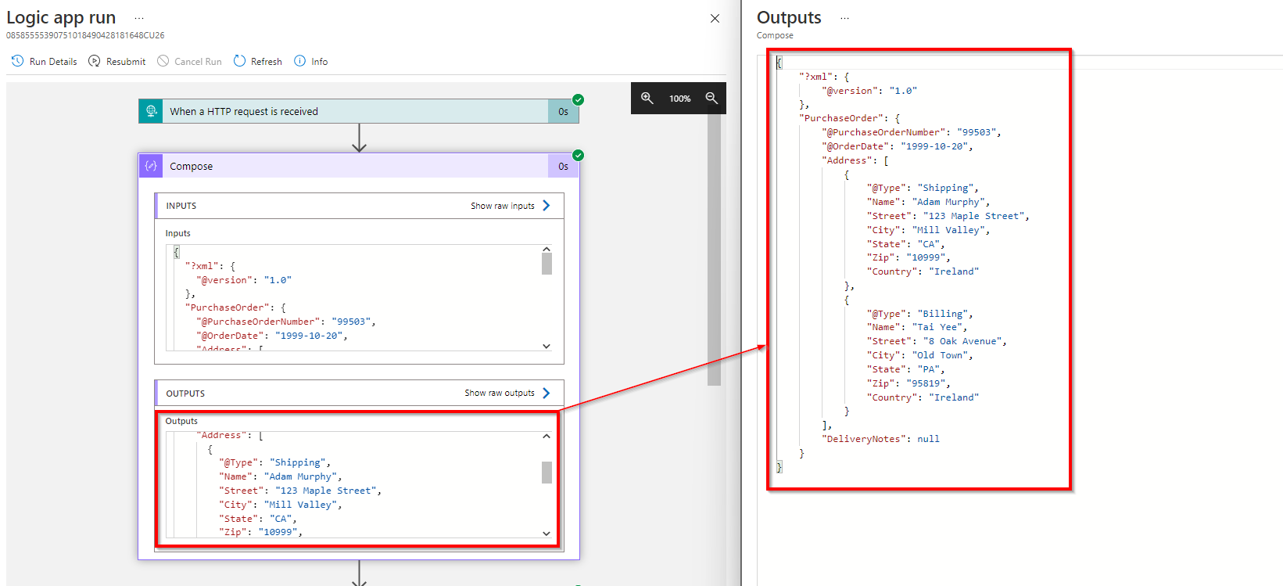Click "City": "Old Town" line

coord(919,355)
